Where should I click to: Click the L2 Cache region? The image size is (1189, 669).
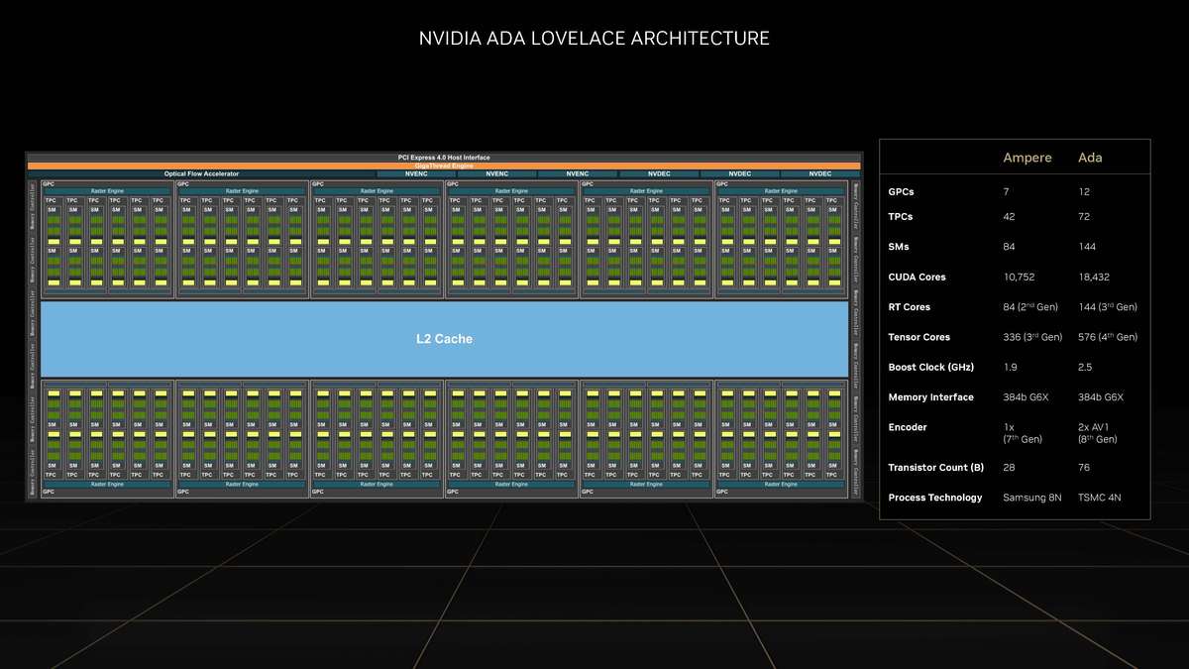pyautogui.click(x=446, y=338)
